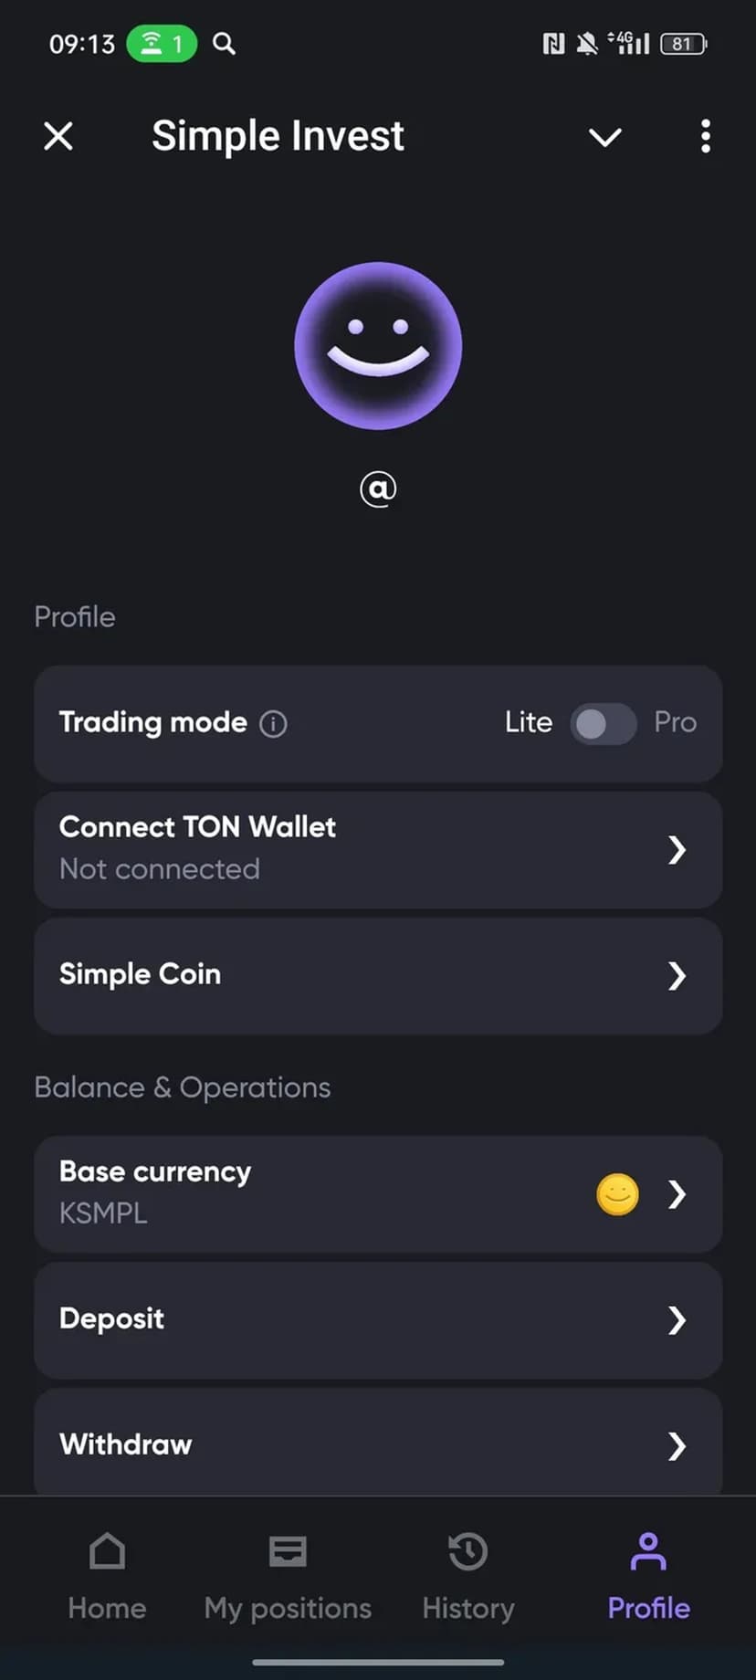
Task: Tap the @ username icon
Action: [x=378, y=489]
